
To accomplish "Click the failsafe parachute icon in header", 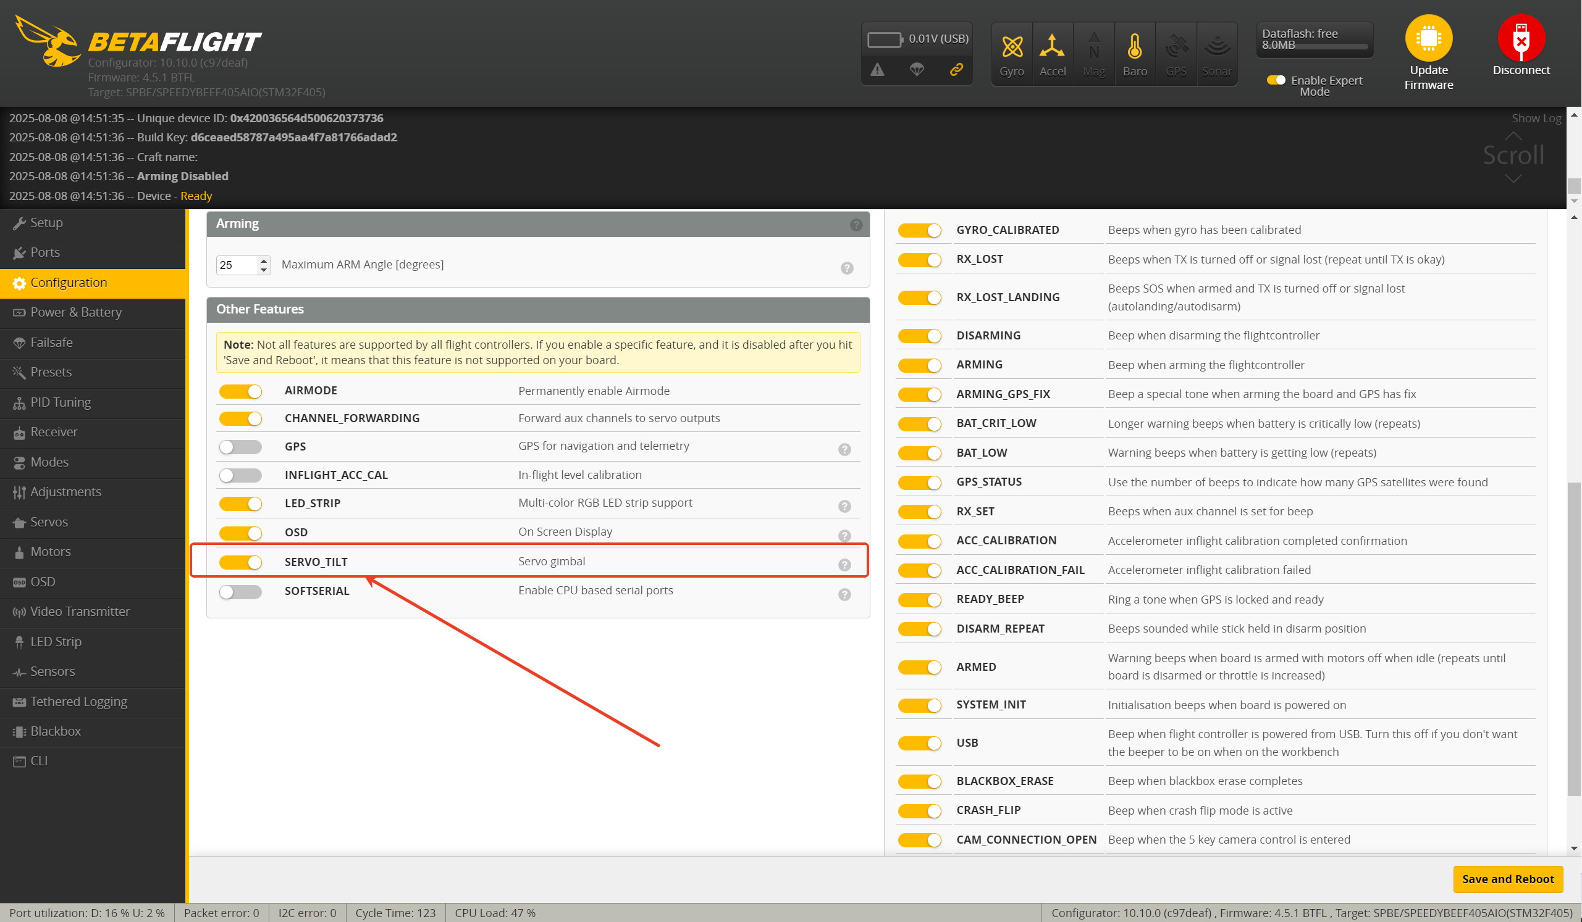I will 917,70.
